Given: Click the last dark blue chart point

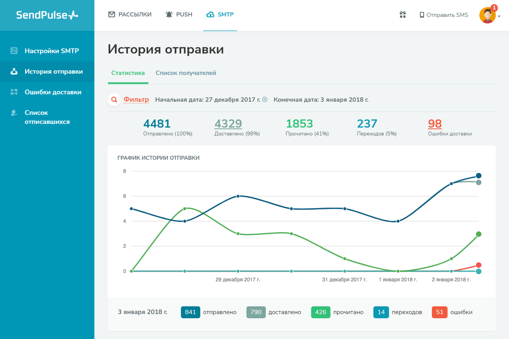Looking at the screenshot, I should coord(478,176).
